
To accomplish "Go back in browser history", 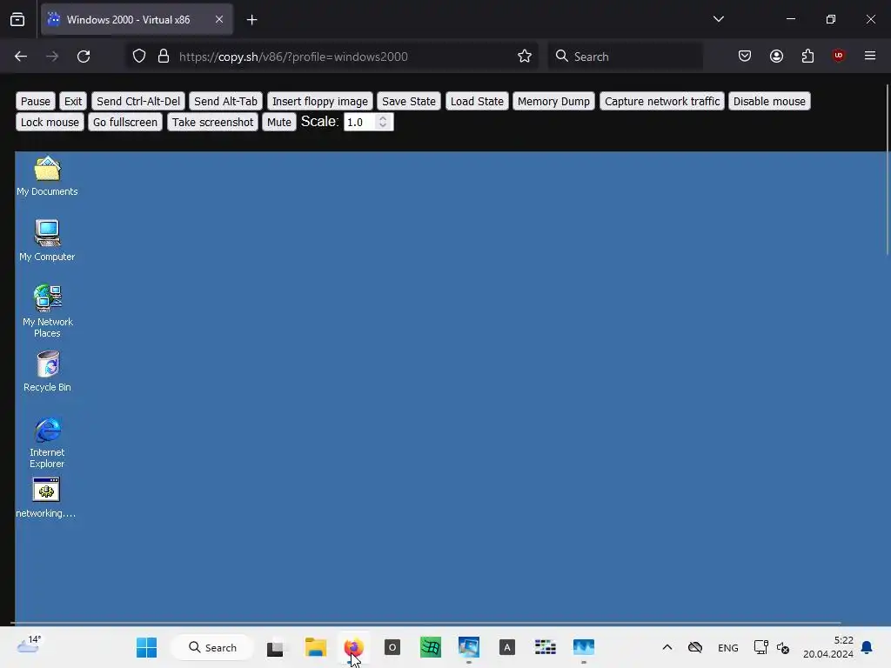I will click(x=21, y=57).
